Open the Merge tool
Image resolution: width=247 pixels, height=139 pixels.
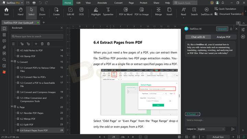pyautogui.click(x=158, y=12)
